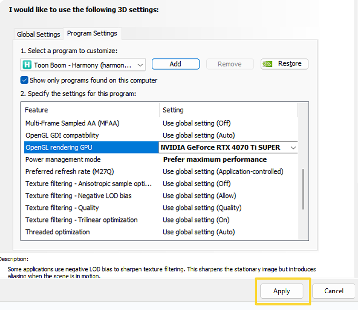Screen dimensions: 358x310
Task: Select Multi-Frame Sampled AA (MFAA) feature
Action: [72, 123]
